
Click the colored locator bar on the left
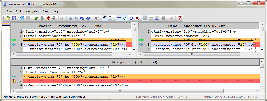click(x=6, y=24)
